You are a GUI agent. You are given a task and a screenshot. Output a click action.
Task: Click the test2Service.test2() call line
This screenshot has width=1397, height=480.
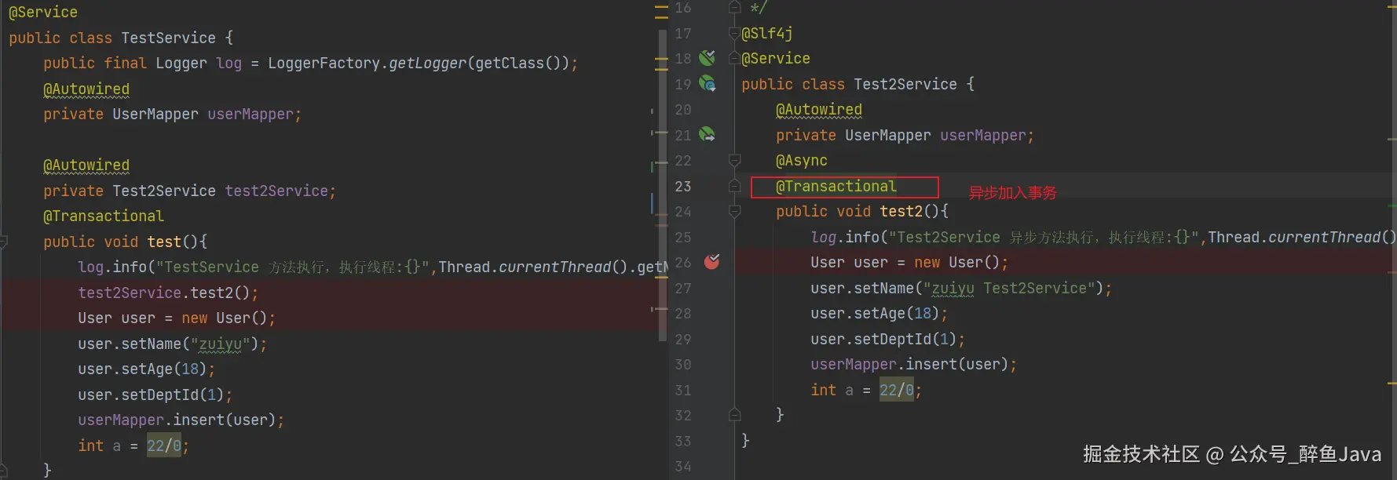coord(168,293)
